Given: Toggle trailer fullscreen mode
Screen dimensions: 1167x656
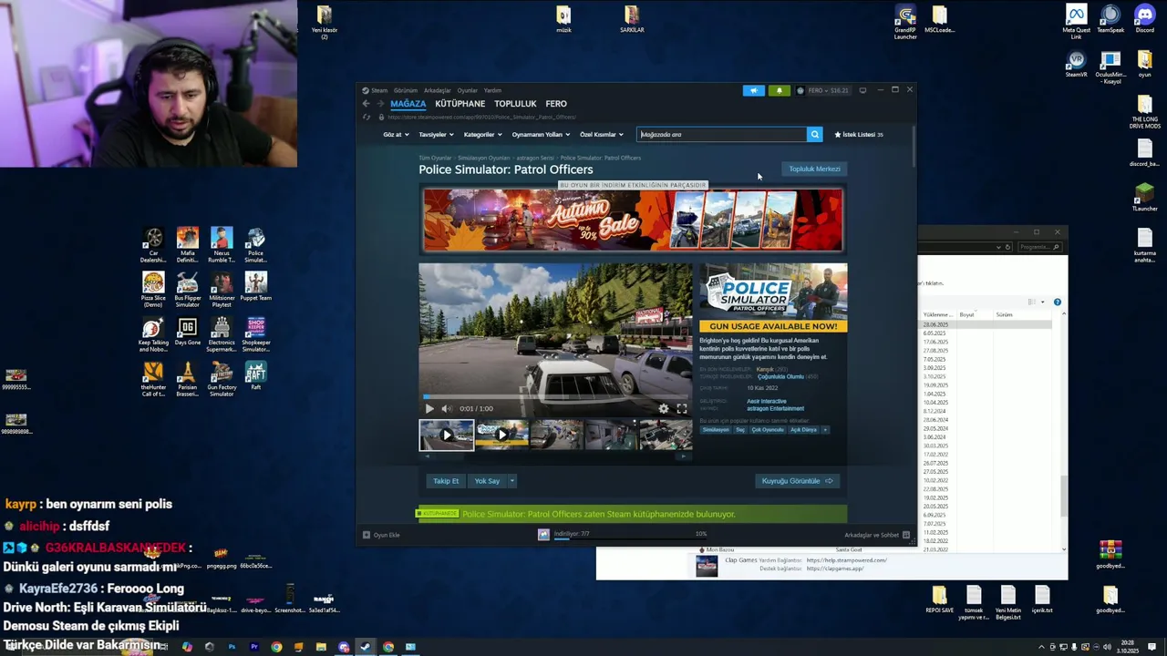Looking at the screenshot, I should tap(681, 408).
